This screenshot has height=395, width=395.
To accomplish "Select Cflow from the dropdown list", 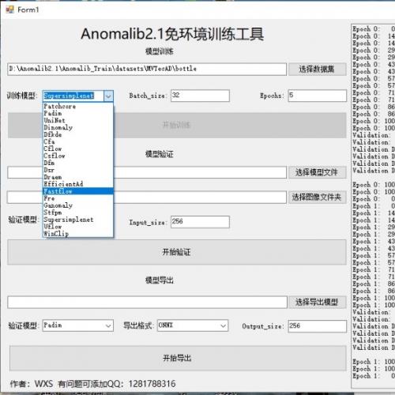I will (78, 149).
